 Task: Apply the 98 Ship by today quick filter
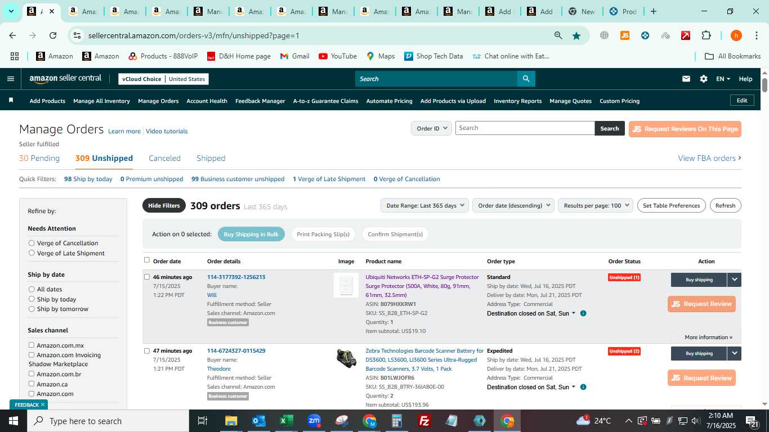coord(88,179)
